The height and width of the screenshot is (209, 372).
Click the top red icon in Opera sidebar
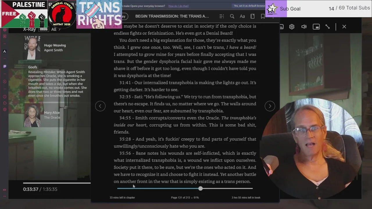pos(5,30)
